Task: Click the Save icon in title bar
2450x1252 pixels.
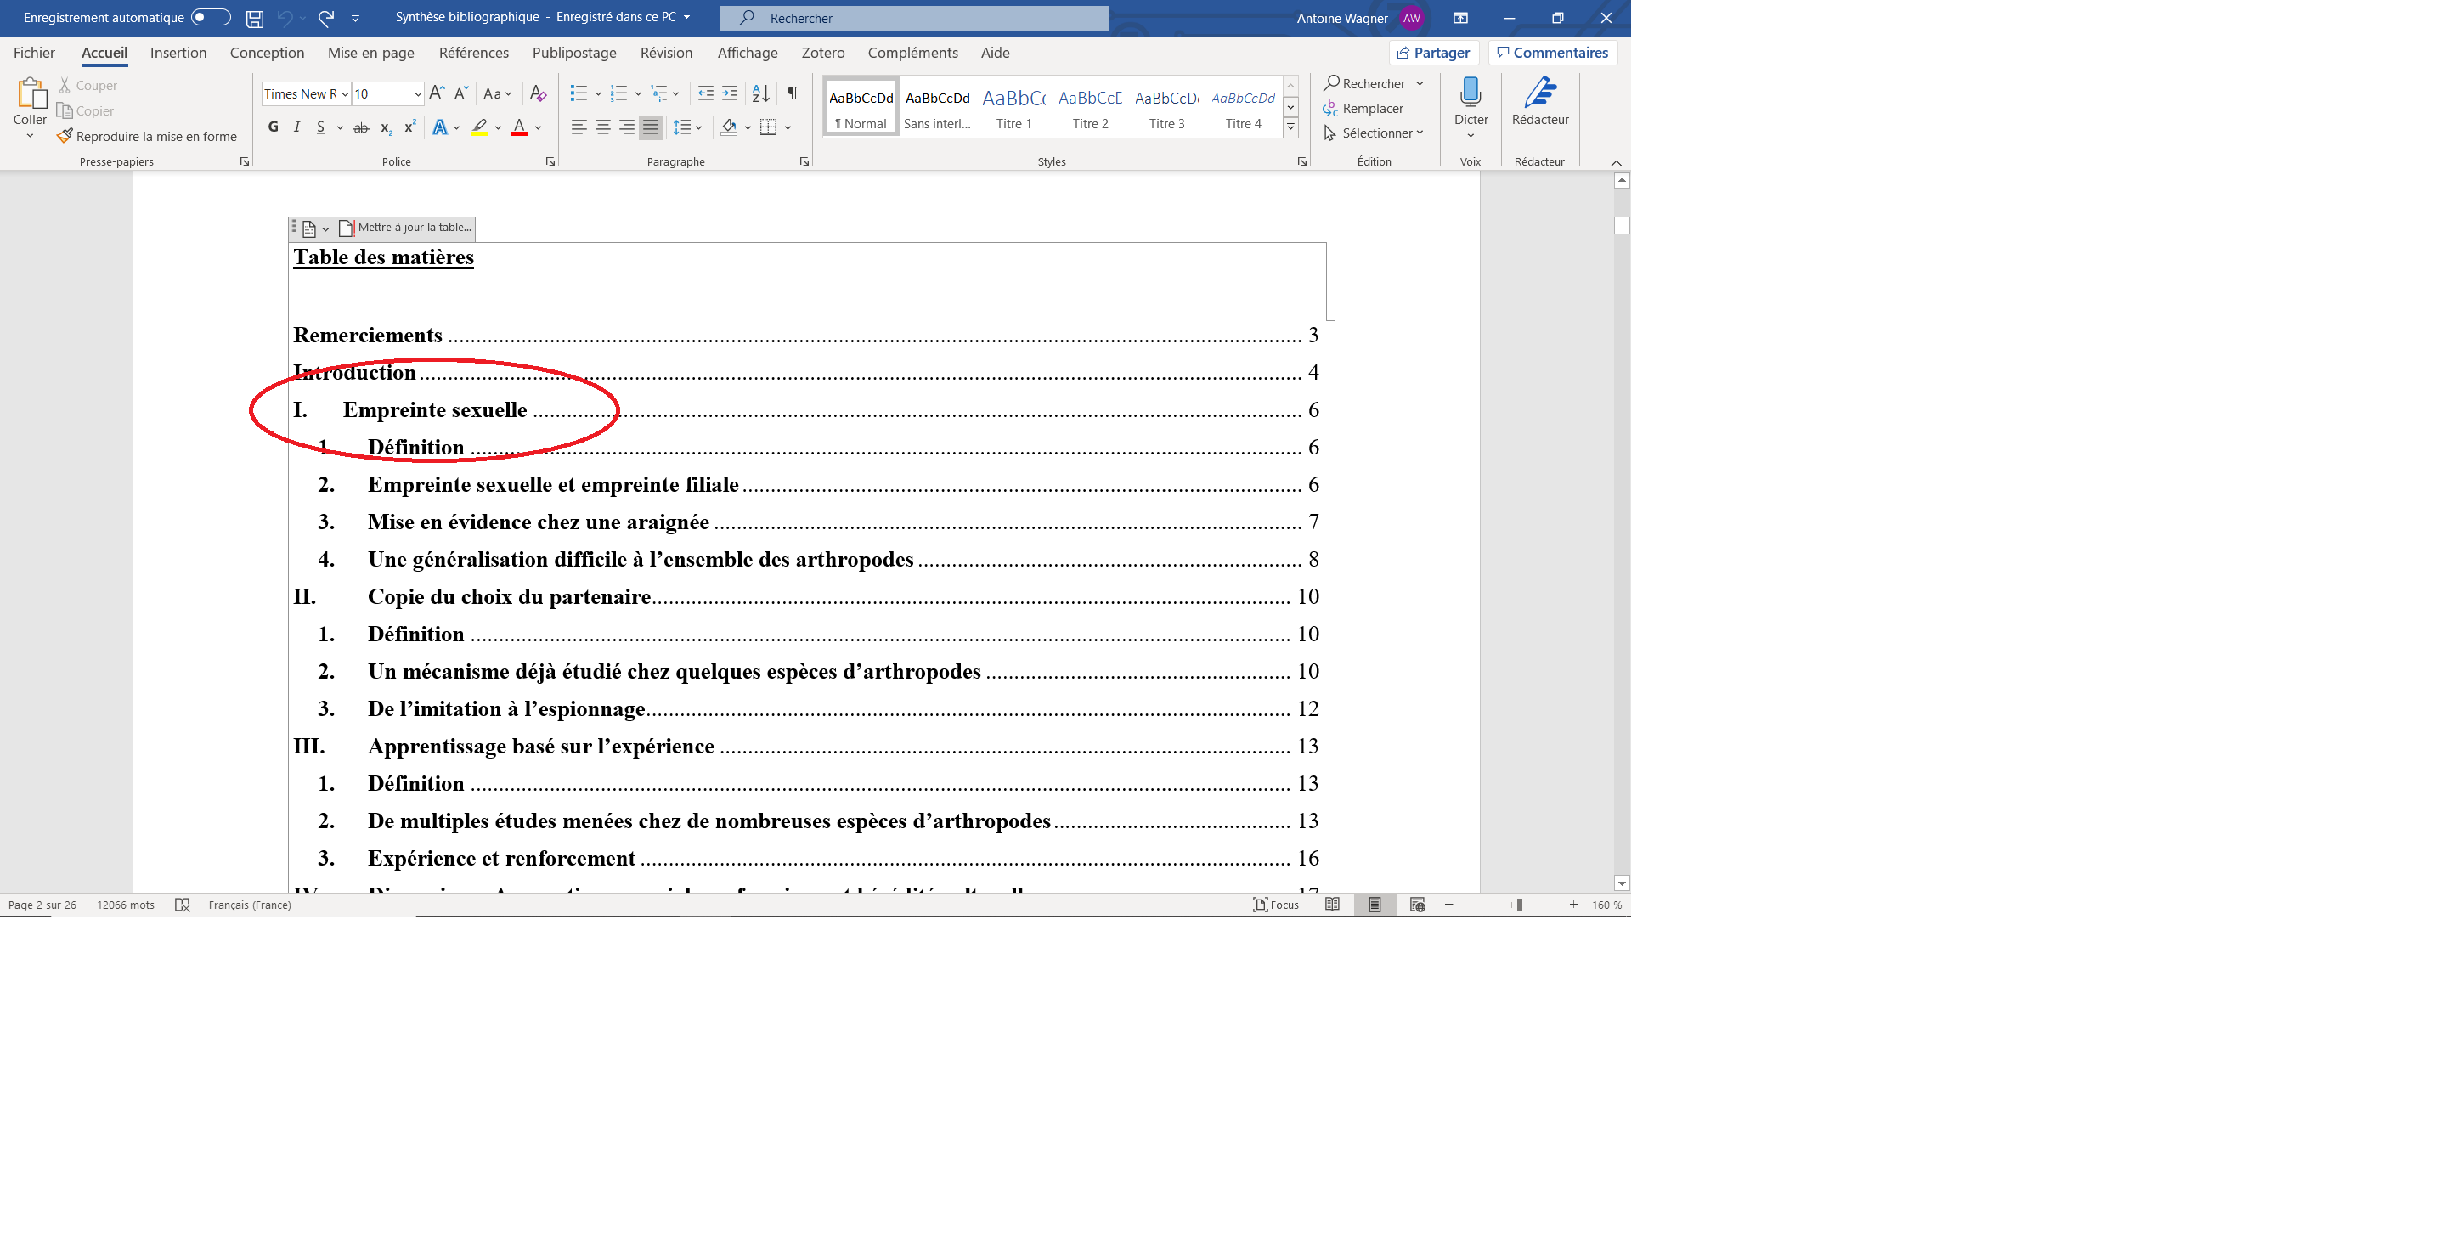Action: 254,18
